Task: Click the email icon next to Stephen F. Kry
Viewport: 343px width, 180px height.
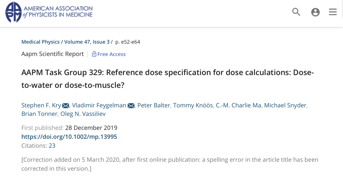Action: (65, 105)
